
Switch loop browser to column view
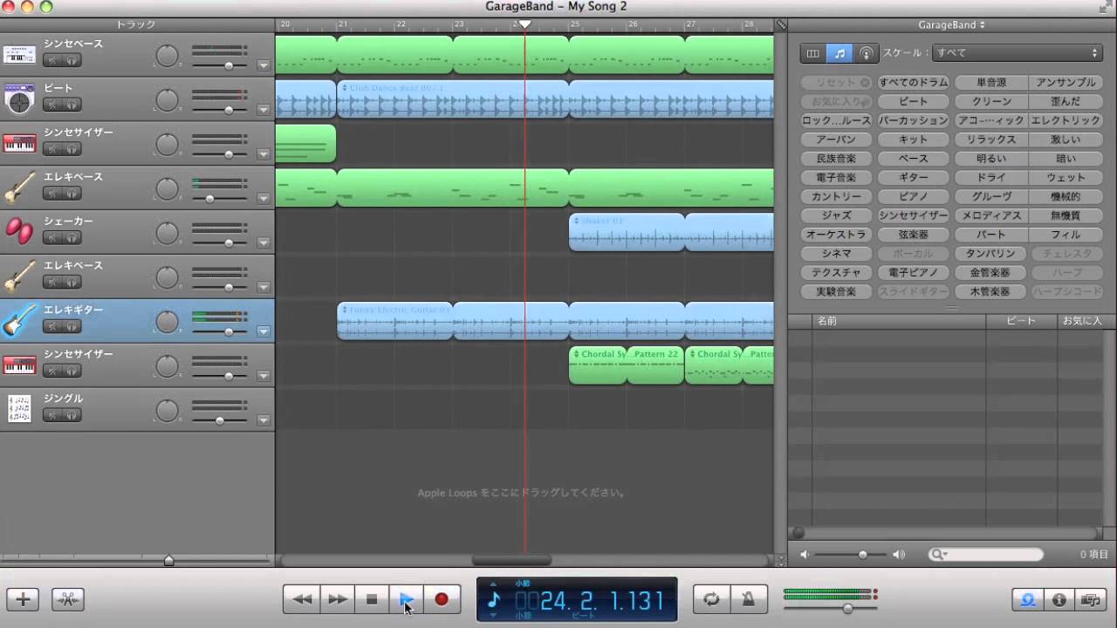click(x=813, y=53)
